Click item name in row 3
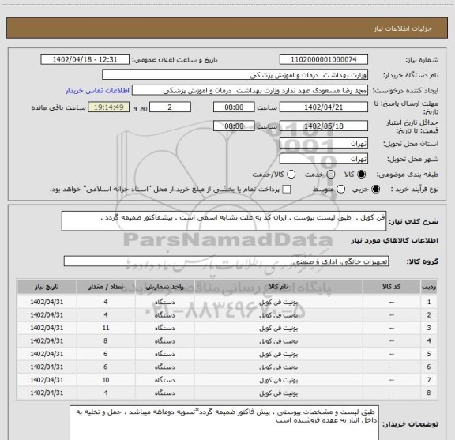Screen dimensions: 455x440 tap(278, 328)
